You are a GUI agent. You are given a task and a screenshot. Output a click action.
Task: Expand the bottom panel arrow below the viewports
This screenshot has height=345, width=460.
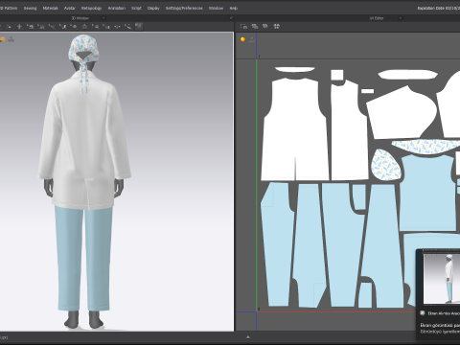248,337
